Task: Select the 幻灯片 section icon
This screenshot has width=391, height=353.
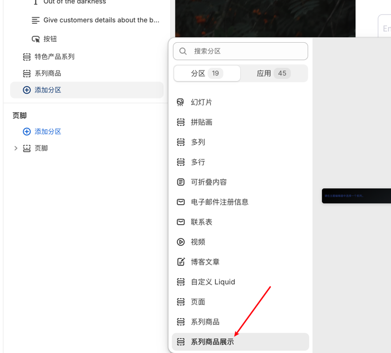Action: pyautogui.click(x=181, y=102)
